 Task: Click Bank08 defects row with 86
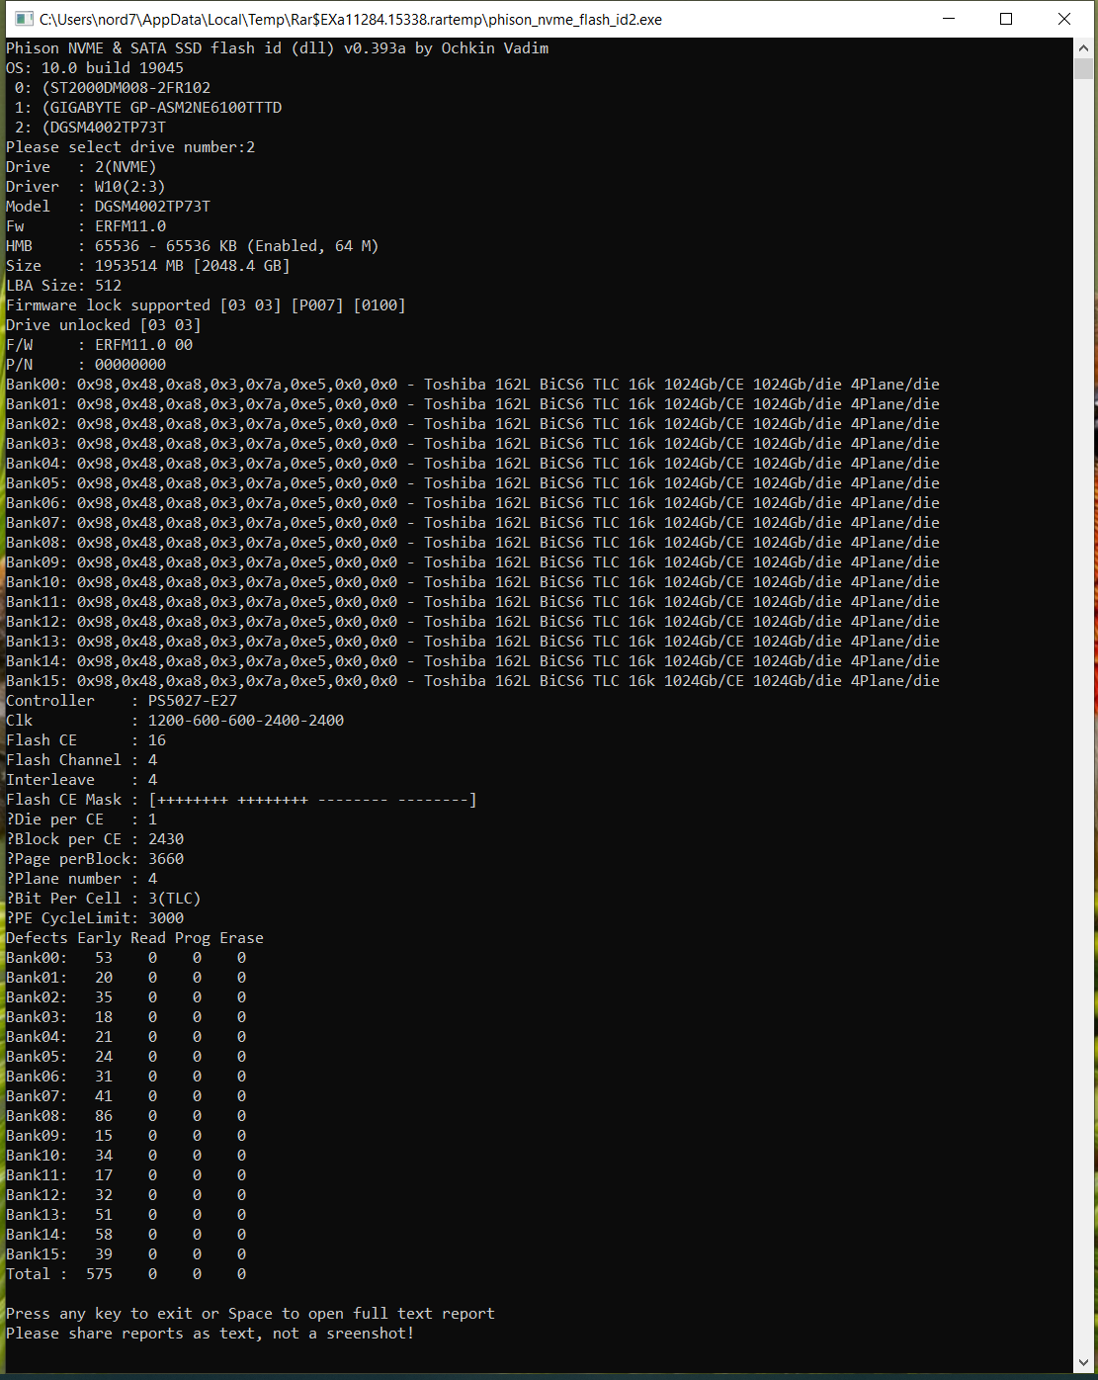coord(127,1116)
